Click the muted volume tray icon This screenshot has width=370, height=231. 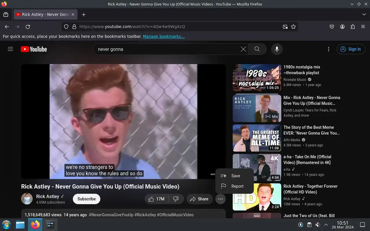pos(318,225)
